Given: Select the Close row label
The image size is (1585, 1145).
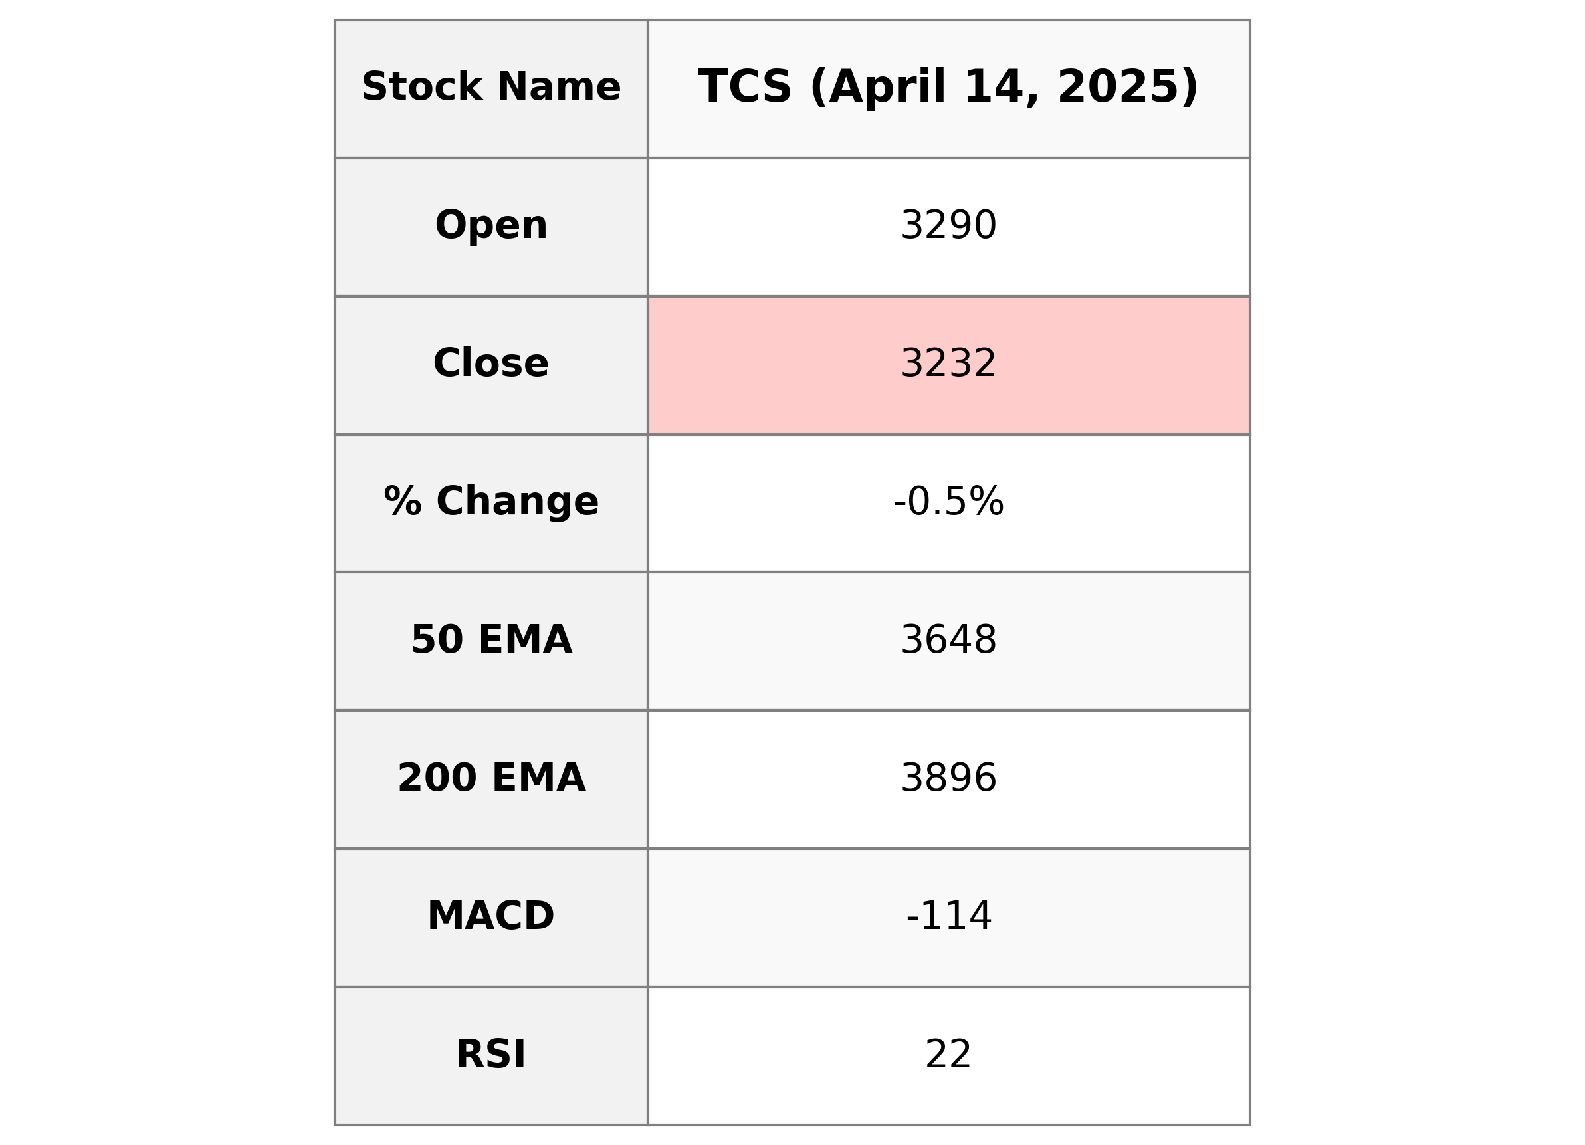Looking at the screenshot, I should tap(490, 364).
